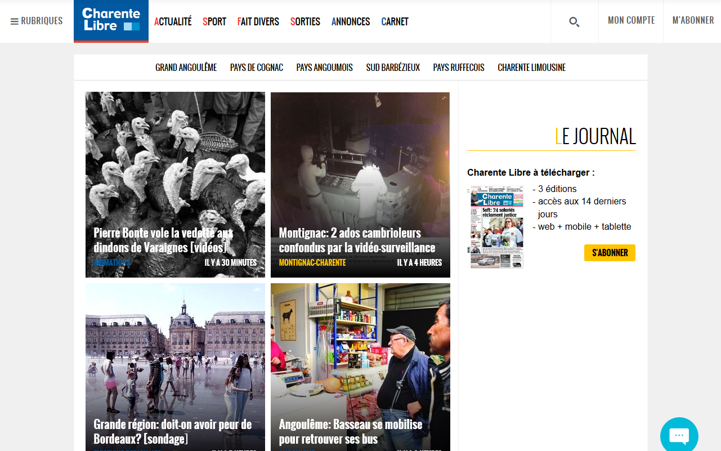The image size is (721, 451).
Task: Open the Pierre Bonte turkeys article
Action: click(x=163, y=240)
